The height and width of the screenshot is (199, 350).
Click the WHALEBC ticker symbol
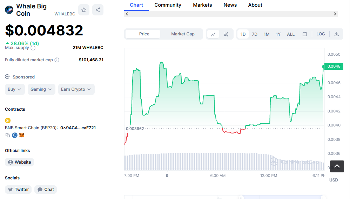tap(65, 14)
